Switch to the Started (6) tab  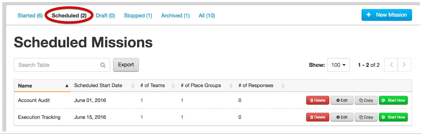[30, 16]
